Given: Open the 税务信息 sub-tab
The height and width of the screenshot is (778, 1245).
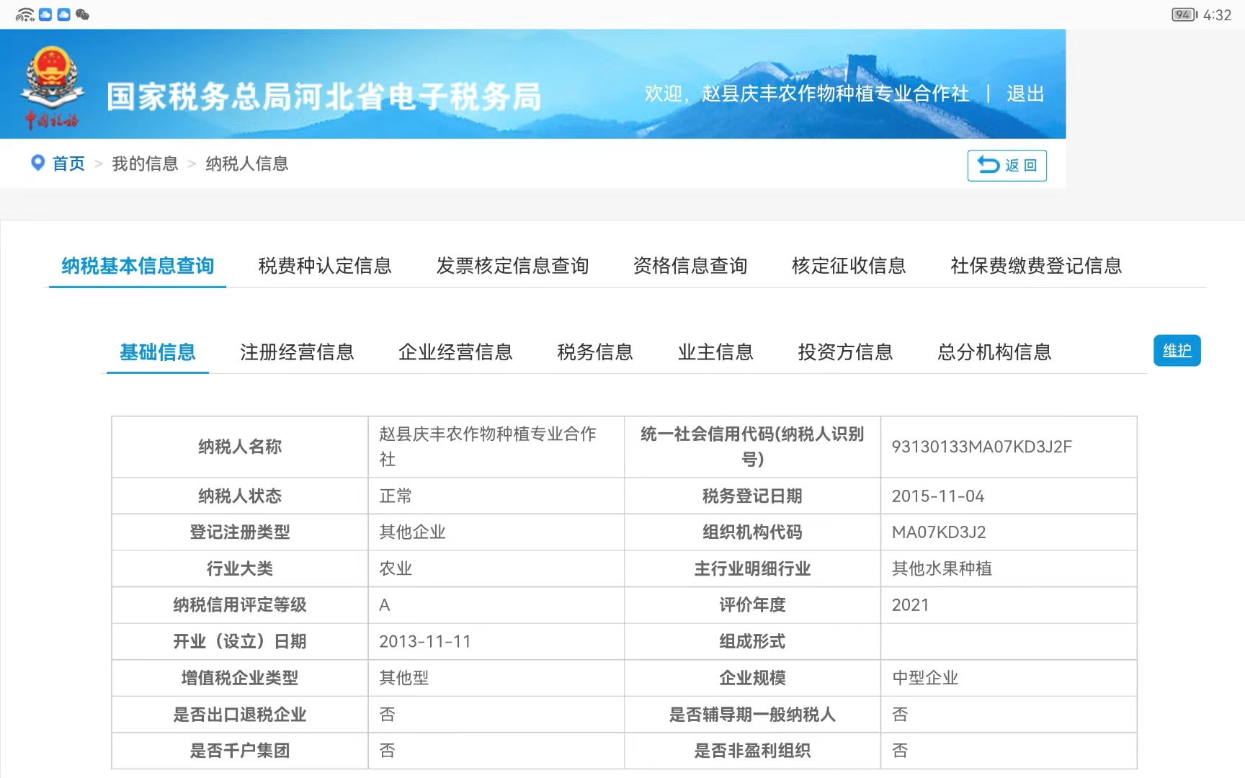Looking at the screenshot, I should [595, 352].
